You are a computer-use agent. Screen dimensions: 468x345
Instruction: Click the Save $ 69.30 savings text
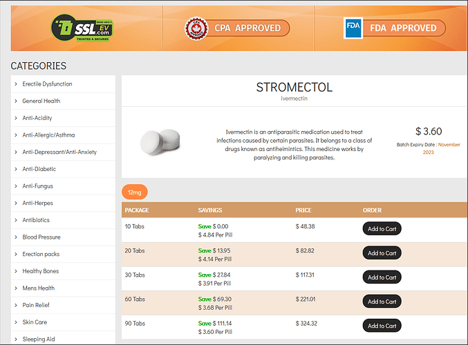pyautogui.click(x=214, y=299)
